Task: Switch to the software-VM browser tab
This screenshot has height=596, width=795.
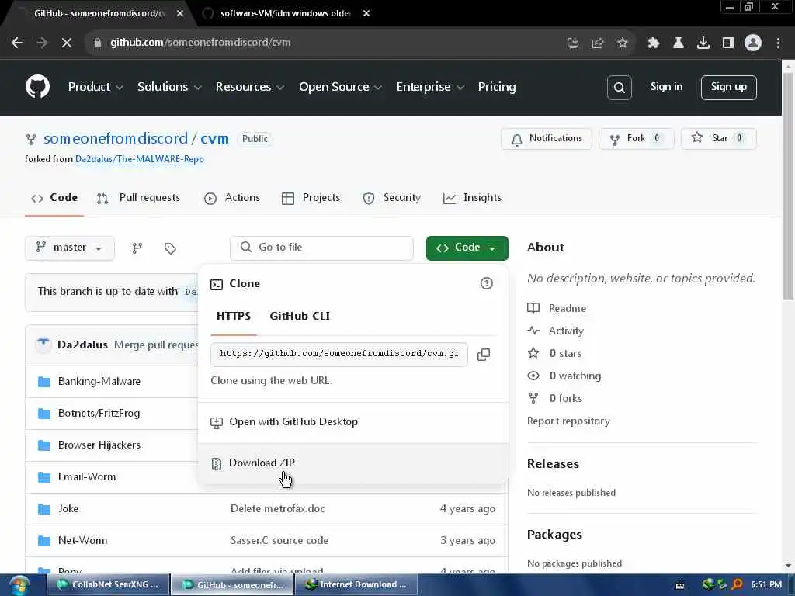Action: coord(286,13)
